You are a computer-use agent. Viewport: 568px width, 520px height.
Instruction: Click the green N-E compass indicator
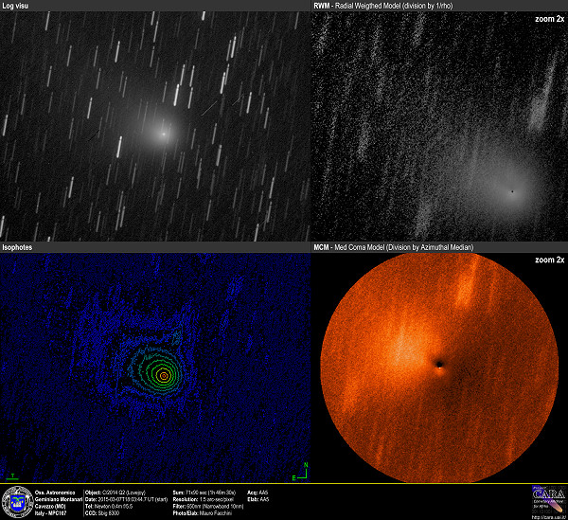pos(302,472)
